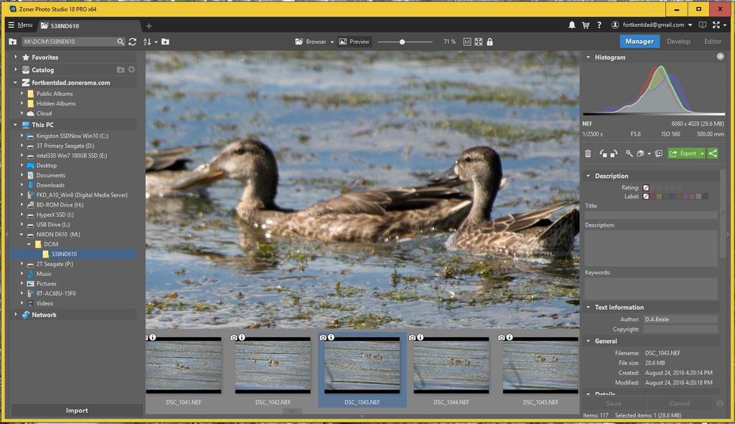Open the main Menu
This screenshot has height=424, width=735.
coord(19,25)
